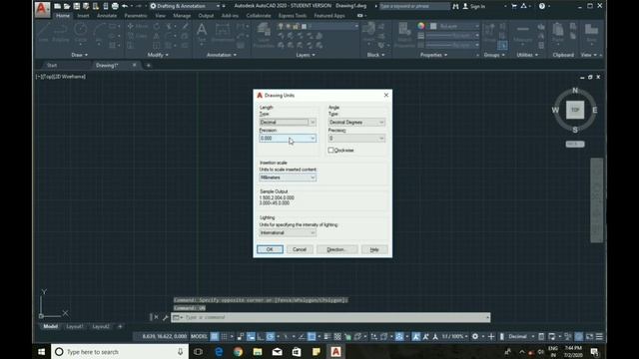
Task: Open the Parametric ribbon tab
Action: click(x=136, y=16)
